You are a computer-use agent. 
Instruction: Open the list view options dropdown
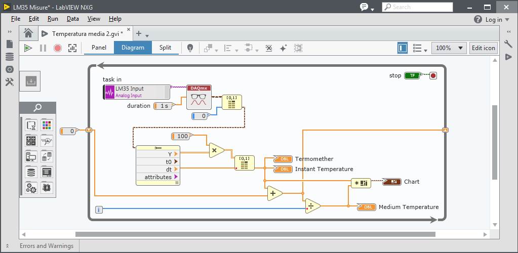[x=420, y=48]
